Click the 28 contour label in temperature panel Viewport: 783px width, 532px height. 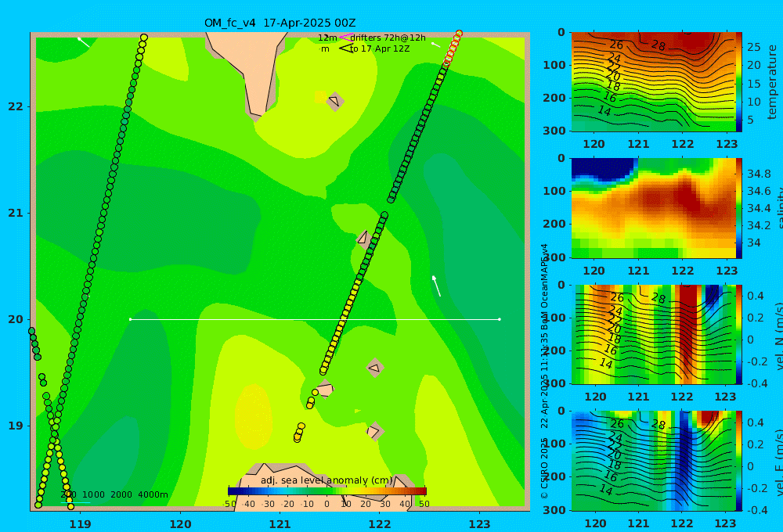(659, 45)
